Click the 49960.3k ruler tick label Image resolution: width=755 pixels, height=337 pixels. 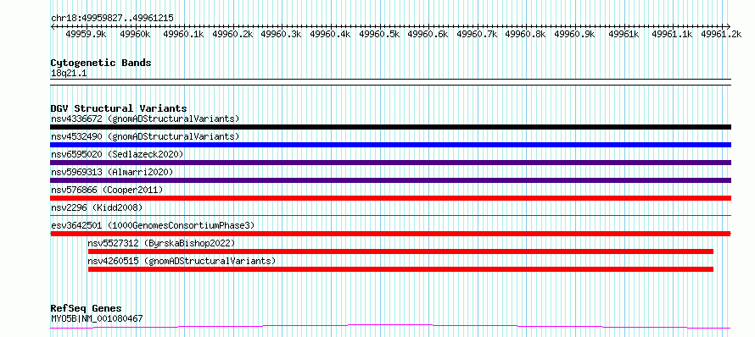281,34
